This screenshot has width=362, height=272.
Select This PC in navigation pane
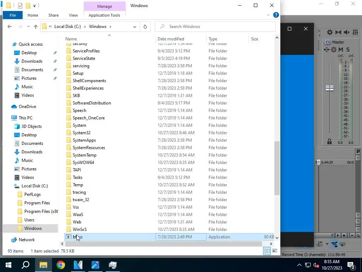[25, 118]
